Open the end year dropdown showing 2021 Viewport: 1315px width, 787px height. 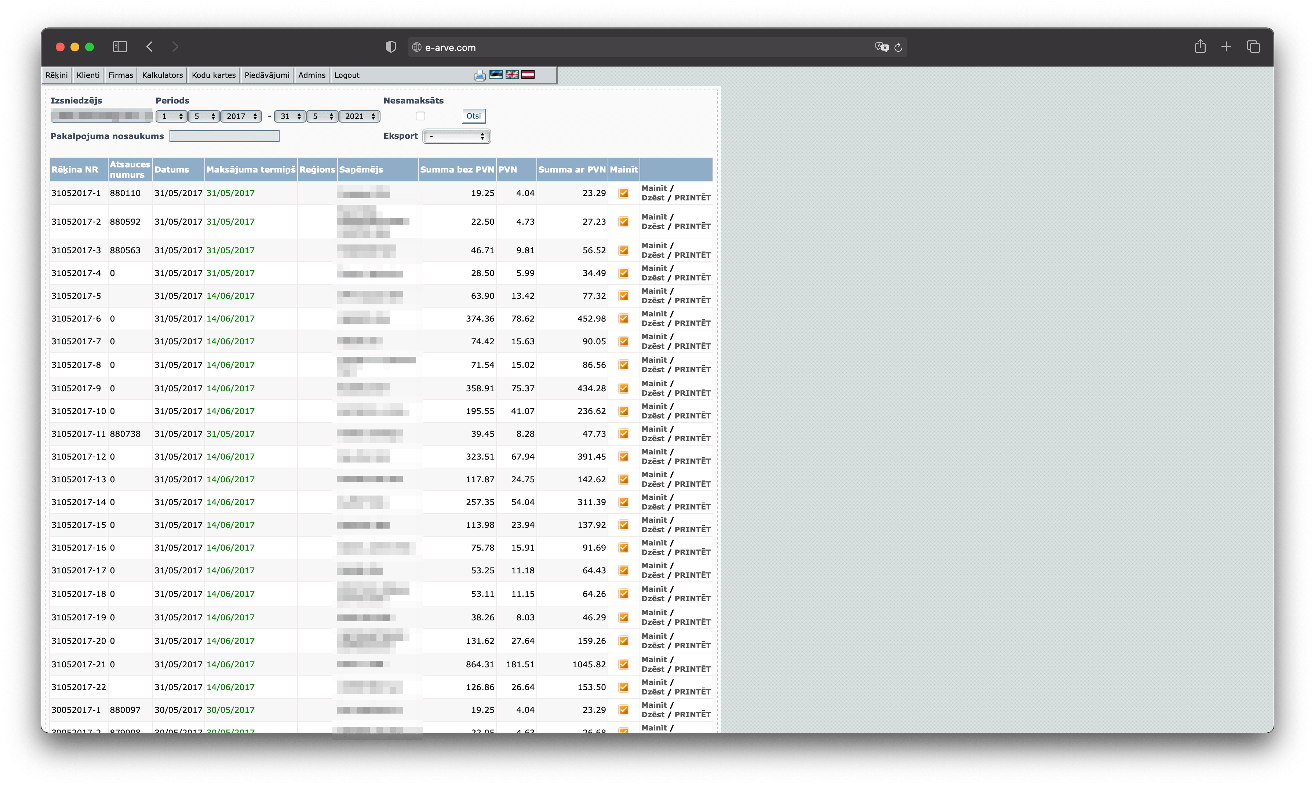tap(359, 116)
